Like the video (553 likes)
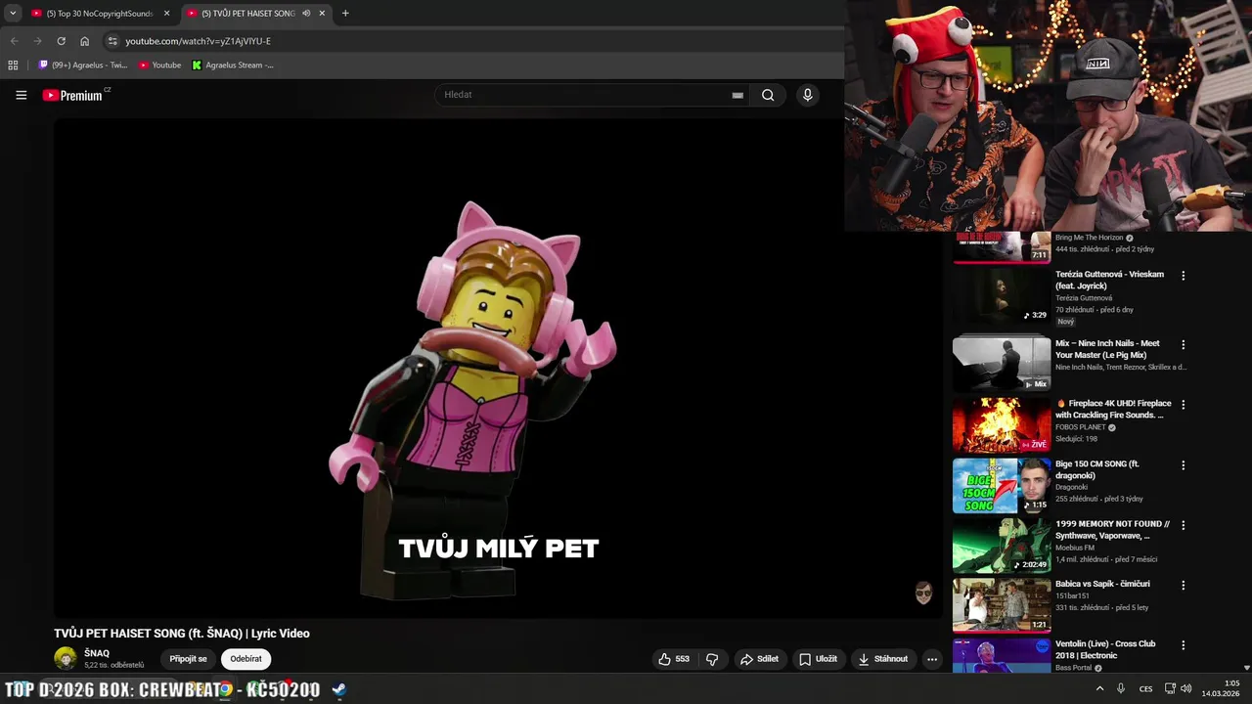This screenshot has width=1252, height=704. click(x=674, y=659)
